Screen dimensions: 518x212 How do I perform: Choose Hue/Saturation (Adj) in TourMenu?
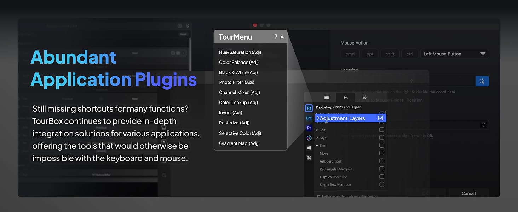tap(240, 52)
